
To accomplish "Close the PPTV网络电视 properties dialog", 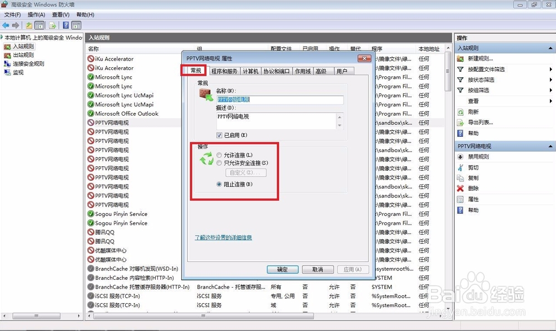I will pyautogui.click(x=364, y=58).
